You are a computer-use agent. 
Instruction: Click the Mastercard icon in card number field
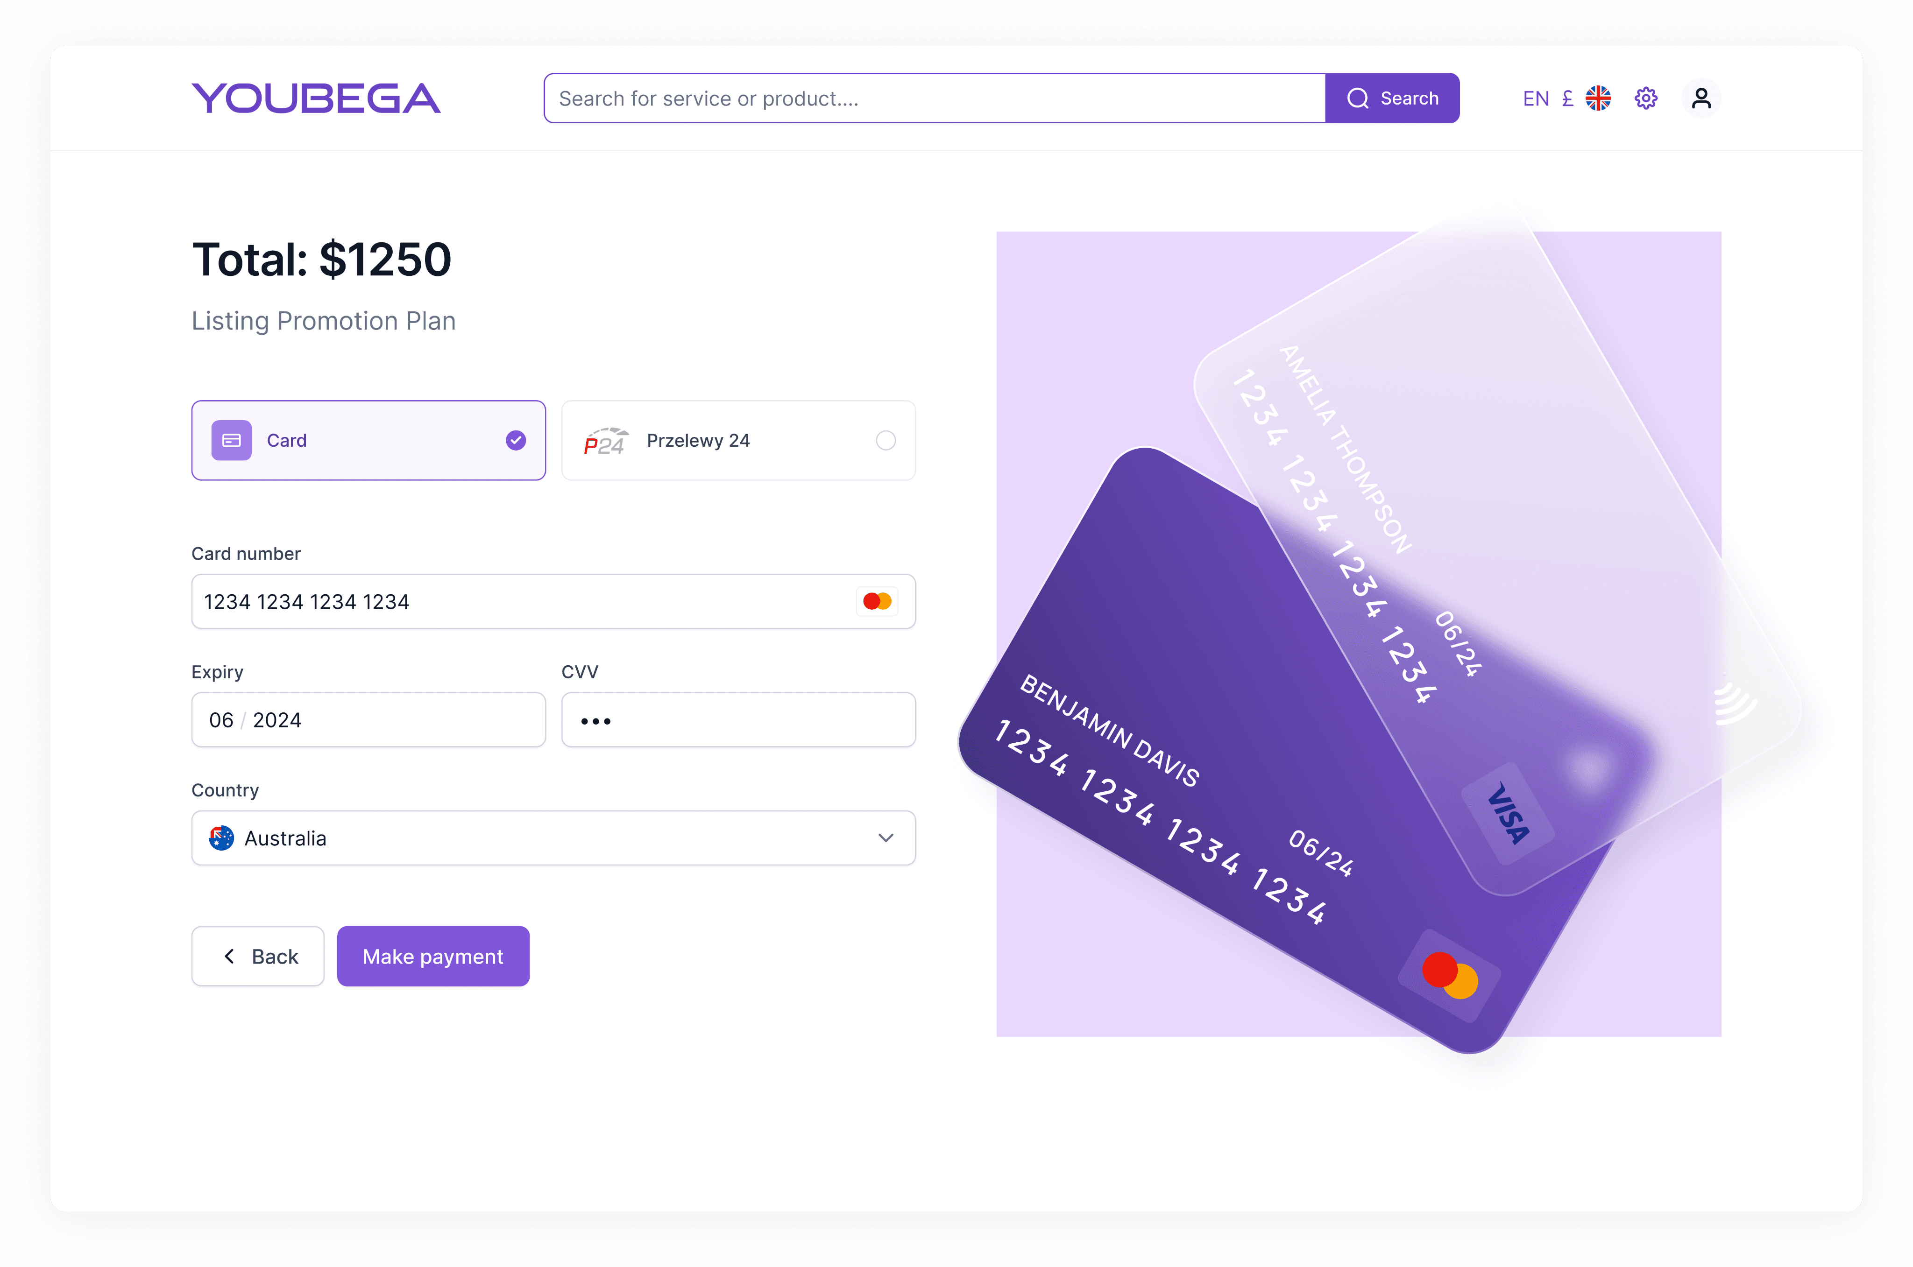pyautogui.click(x=877, y=601)
